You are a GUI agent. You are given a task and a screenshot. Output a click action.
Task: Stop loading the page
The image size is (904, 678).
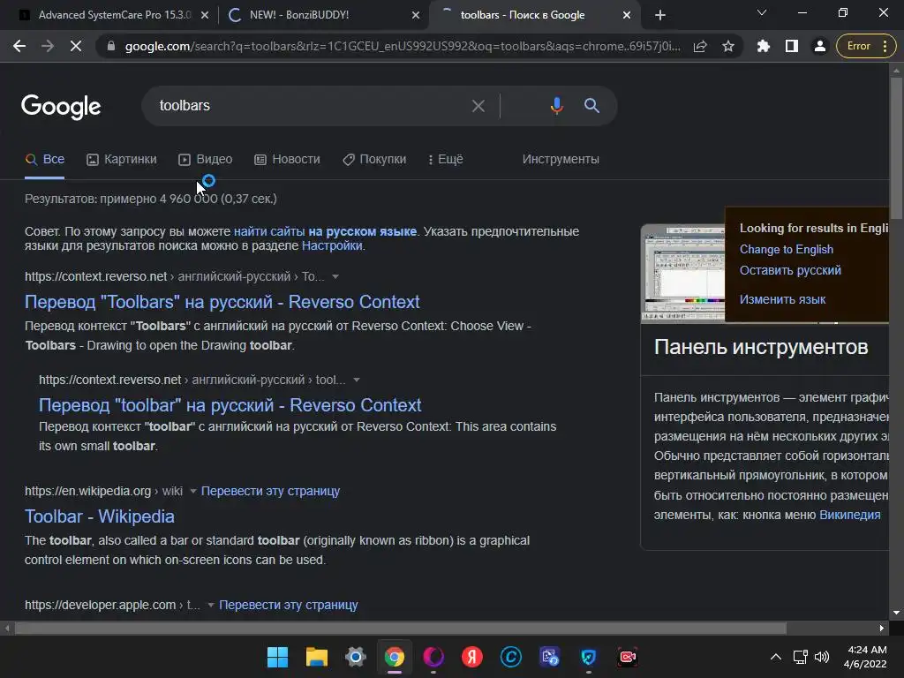tap(76, 46)
